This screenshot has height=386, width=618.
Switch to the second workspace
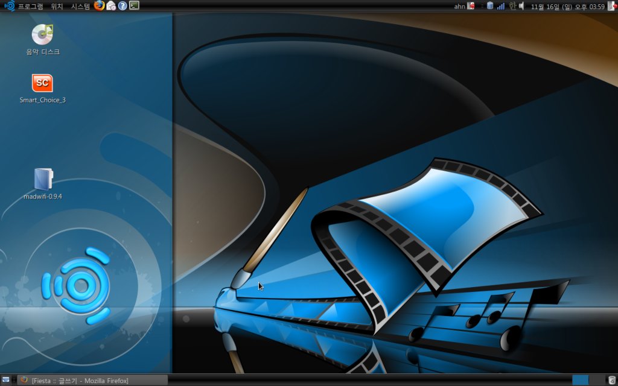click(597, 381)
